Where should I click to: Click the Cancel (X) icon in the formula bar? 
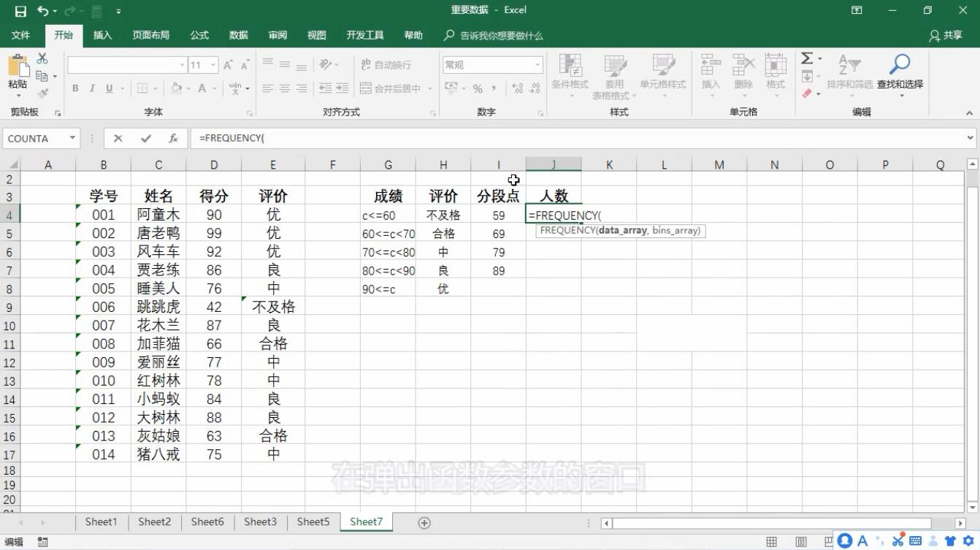click(118, 138)
